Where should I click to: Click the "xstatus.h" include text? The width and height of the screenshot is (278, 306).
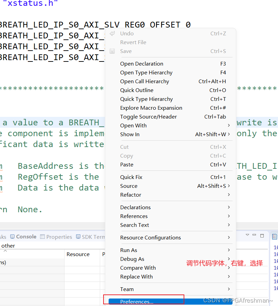click(x=30, y=3)
